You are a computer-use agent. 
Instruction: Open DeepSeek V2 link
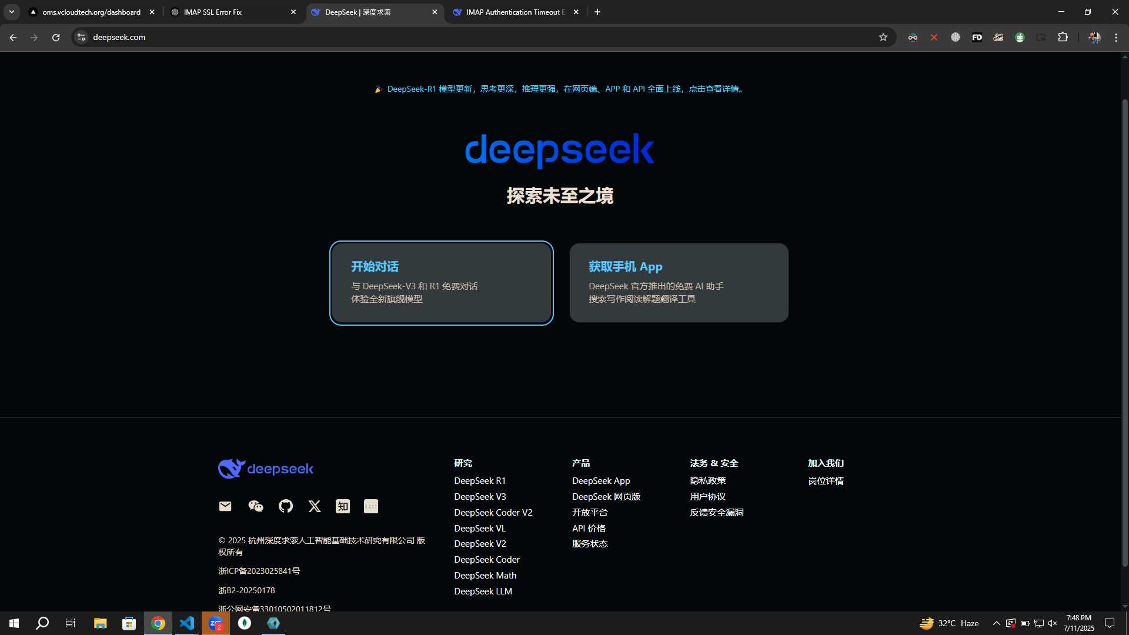point(480,544)
